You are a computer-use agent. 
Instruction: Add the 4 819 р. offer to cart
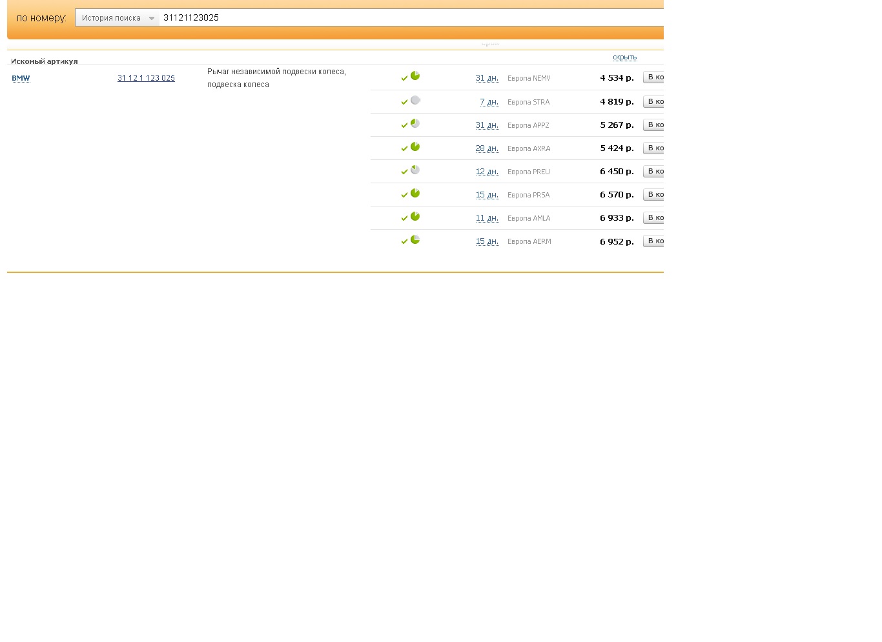click(x=653, y=101)
